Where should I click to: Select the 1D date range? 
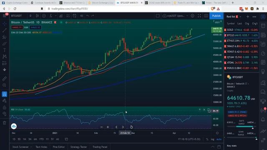click(14, 139)
